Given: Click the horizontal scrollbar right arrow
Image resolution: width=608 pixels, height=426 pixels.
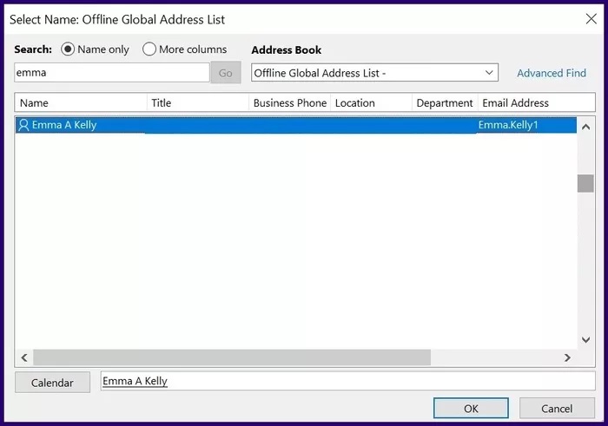Looking at the screenshot, I should 567,357.
